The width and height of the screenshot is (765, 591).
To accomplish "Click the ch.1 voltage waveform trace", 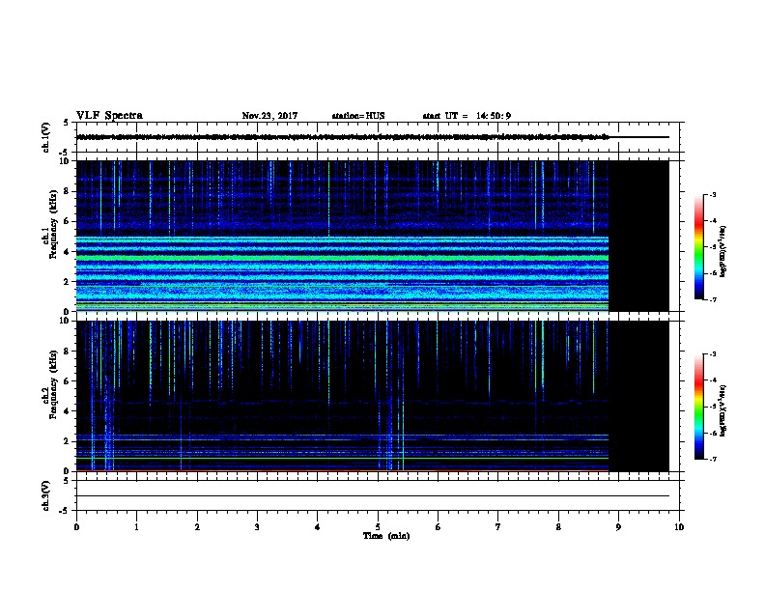I will 343,137.
